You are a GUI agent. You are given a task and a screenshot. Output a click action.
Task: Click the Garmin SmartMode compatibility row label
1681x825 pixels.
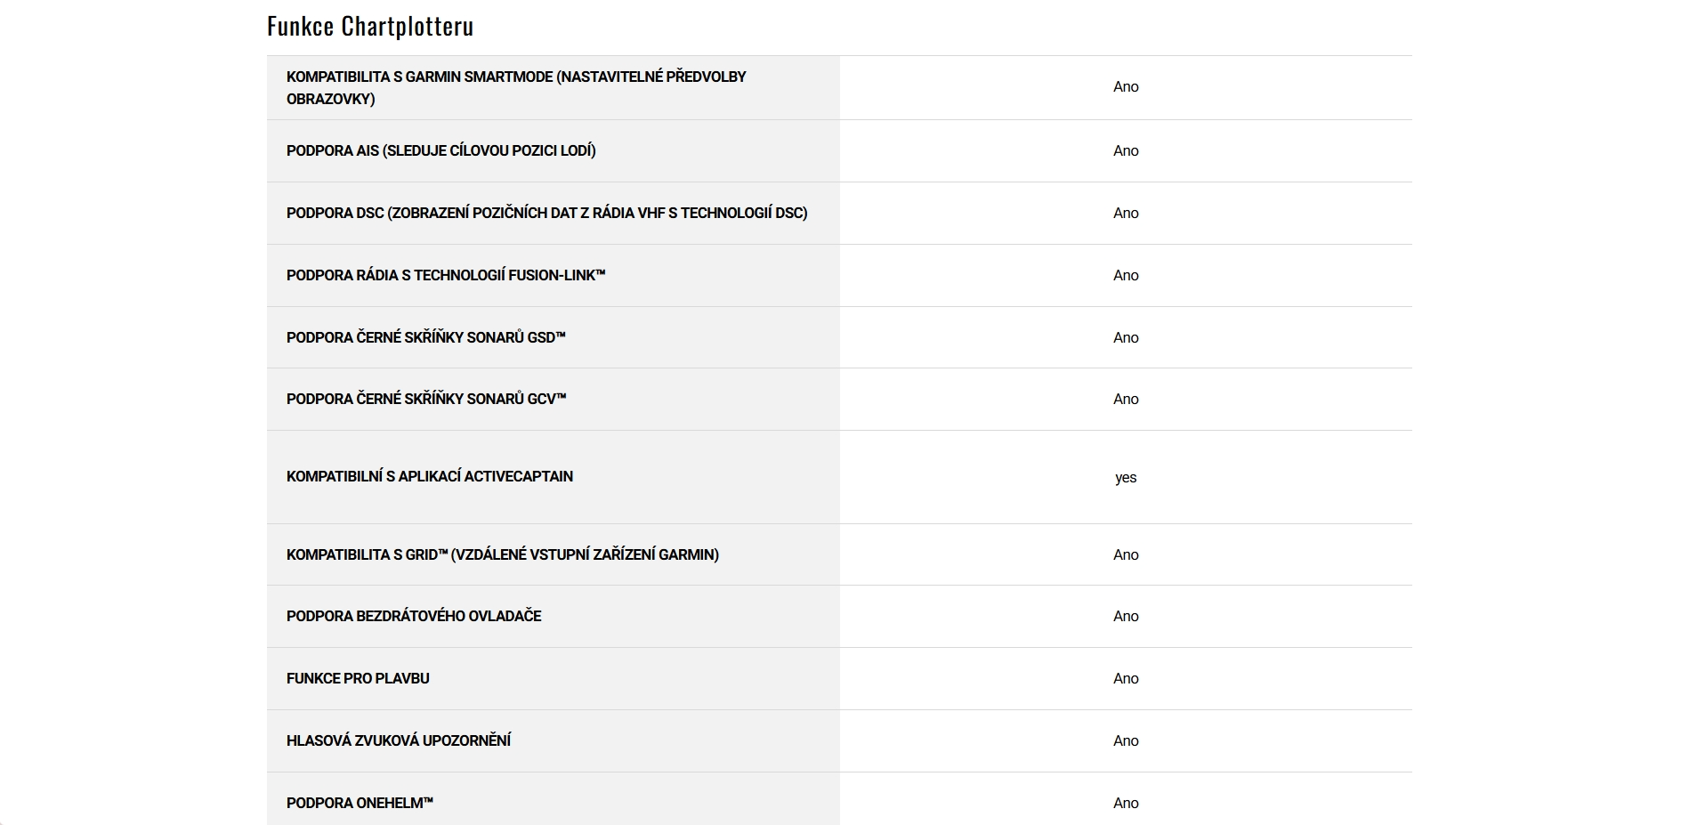(x=516, y=87)
